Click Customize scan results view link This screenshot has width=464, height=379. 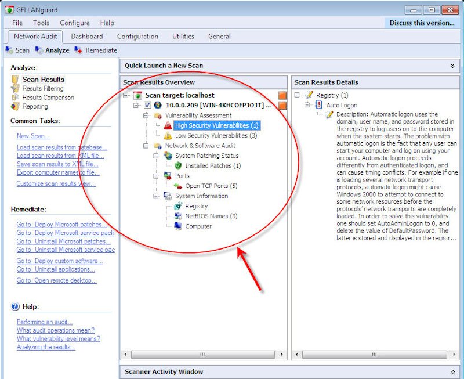click(56, 183)
